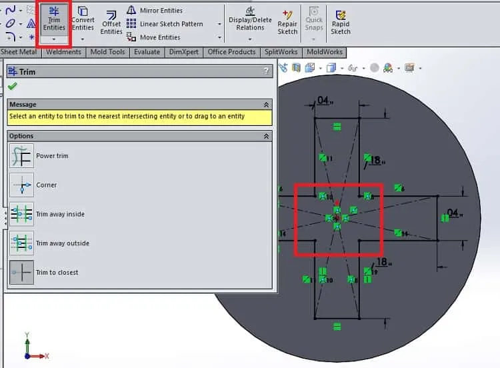Toggle the Trim away inside option
This screenshot has width=500, height=368.
tap(22, 214)
